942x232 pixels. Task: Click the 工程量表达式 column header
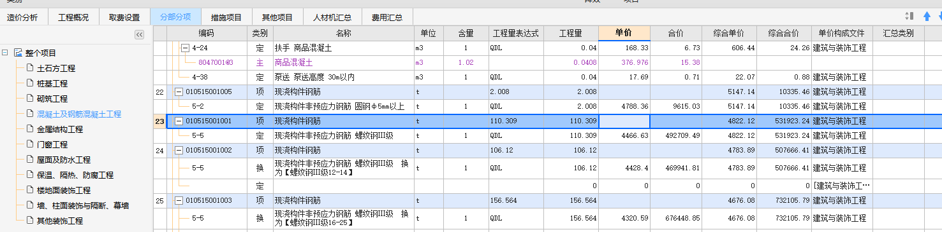tap(516, 33)
